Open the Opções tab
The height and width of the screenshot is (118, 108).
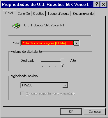click(39, 14)
